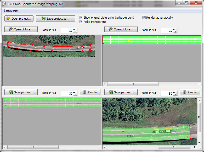Click disk icon of bottom-right Save picture button
This screenshot has width=204, height=152.
pyautogui.click(x=111, y=92)
